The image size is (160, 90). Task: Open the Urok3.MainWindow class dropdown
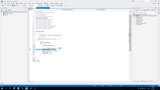[x=79, y=10]
